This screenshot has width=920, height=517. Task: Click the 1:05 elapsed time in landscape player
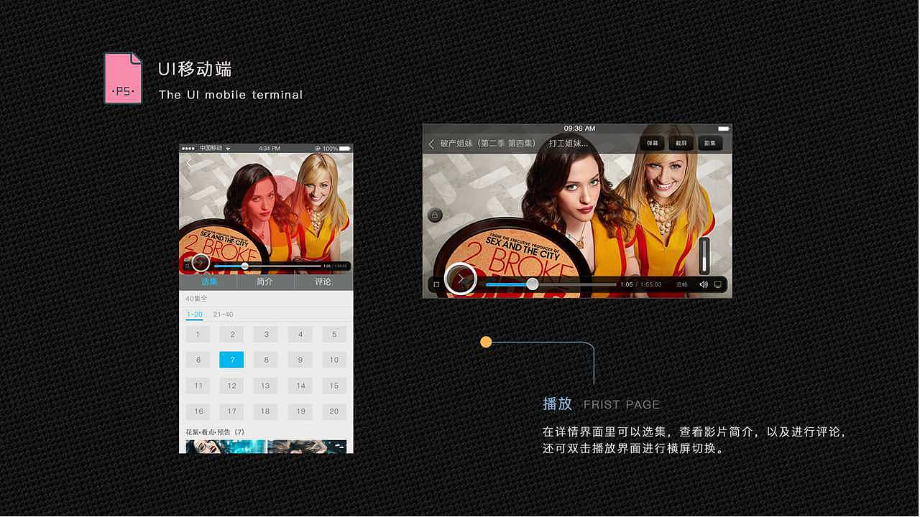point(626,285)
